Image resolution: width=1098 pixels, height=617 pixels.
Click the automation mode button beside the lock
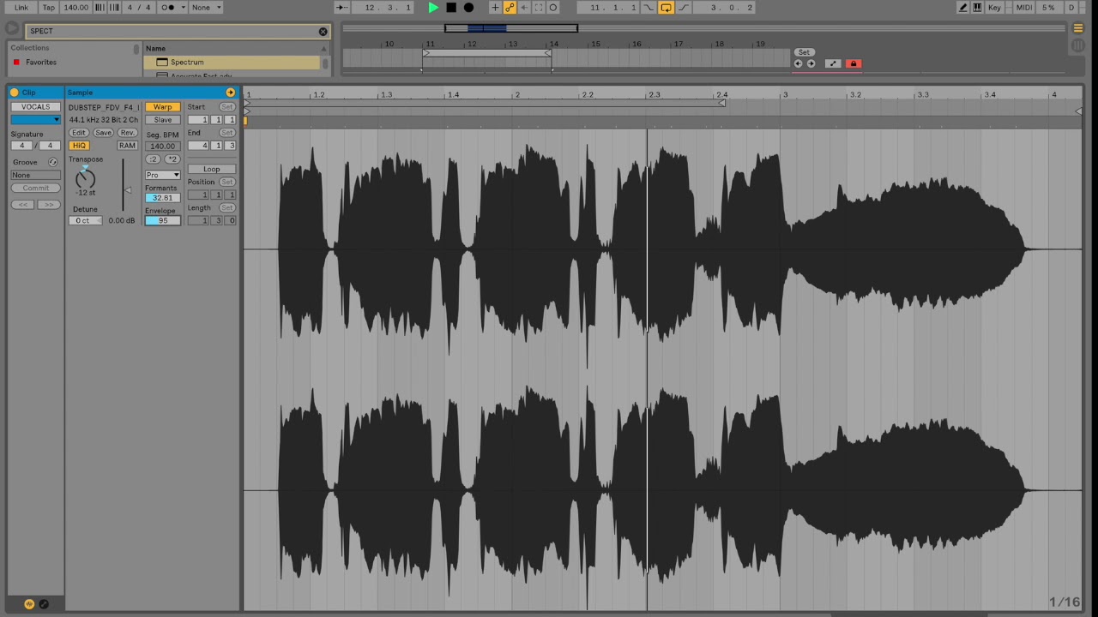(x=833, y=63)
